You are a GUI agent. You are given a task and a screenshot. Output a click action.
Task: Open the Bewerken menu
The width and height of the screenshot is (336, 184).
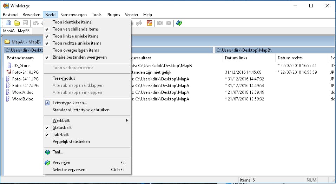31,14
